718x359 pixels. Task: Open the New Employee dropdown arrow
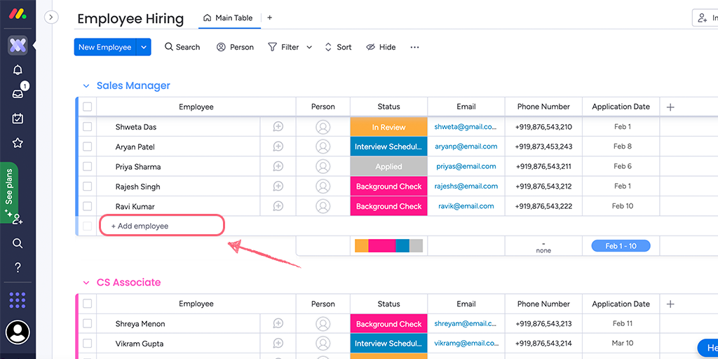coord(144,47)
